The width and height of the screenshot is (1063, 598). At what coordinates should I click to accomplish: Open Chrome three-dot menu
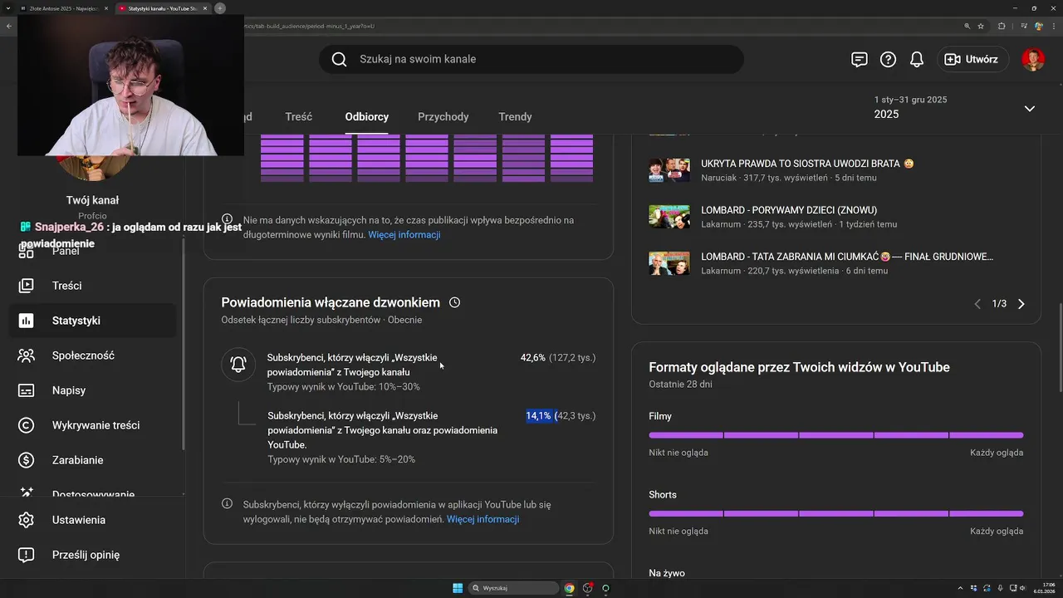[1055, 26]
